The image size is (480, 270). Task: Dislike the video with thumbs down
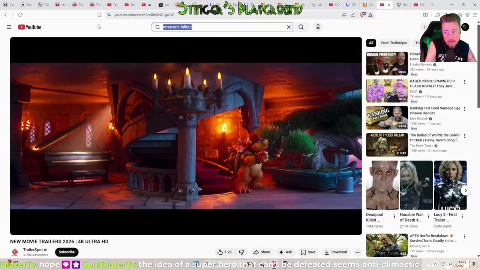242,252
